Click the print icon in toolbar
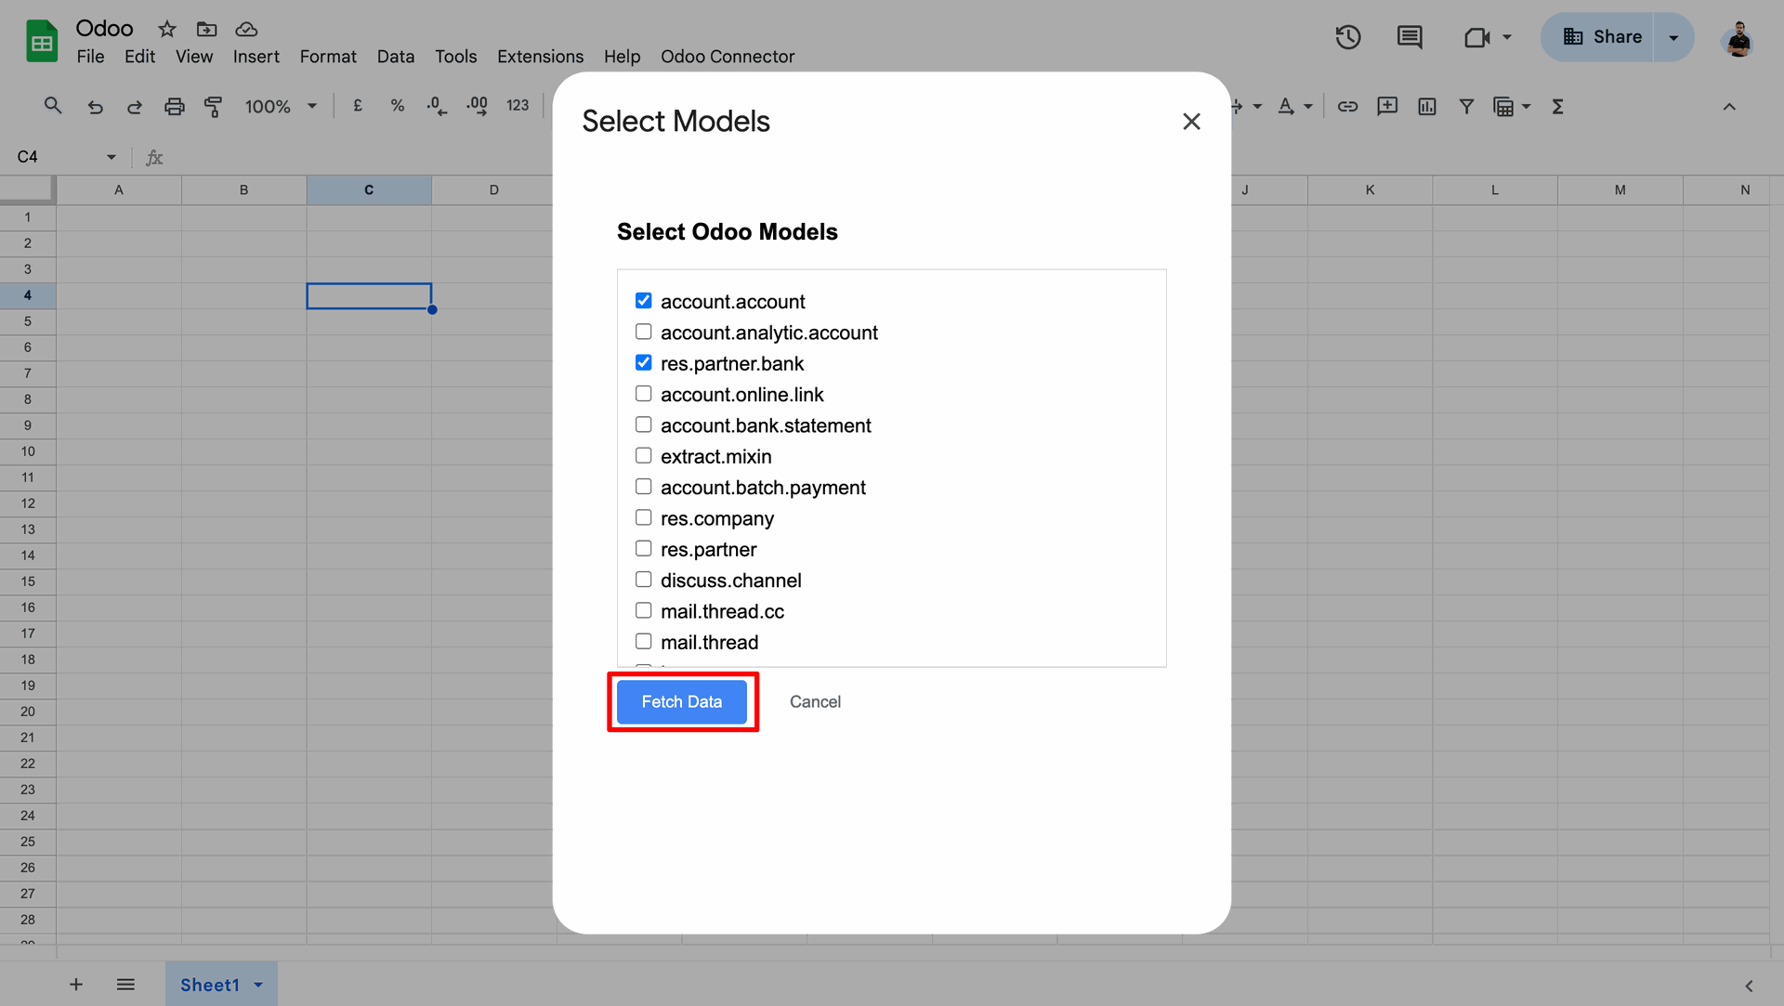The image size is (1784, 1006). point(174,107)
